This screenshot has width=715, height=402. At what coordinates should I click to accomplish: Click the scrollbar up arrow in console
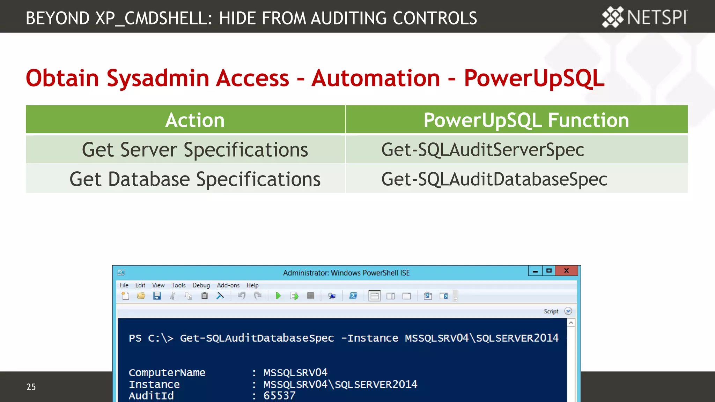tap(571, 323)
